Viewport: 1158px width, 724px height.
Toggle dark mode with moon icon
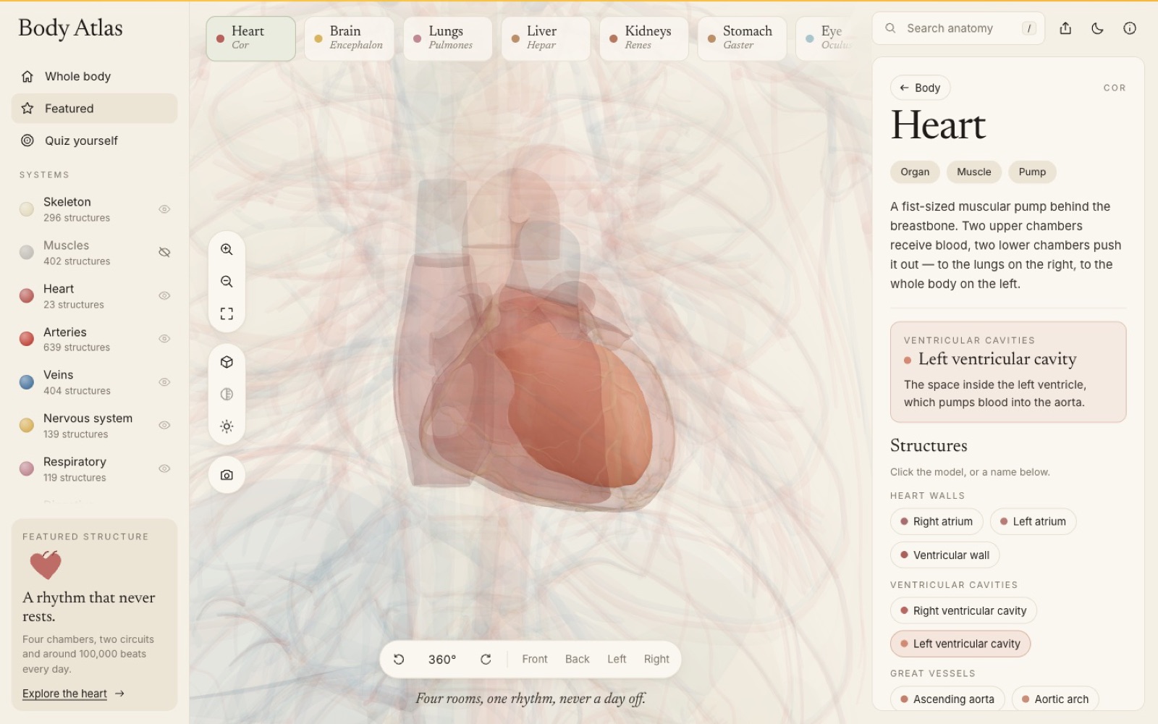tap(1097, 28)
